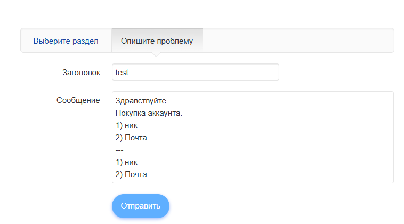Submit the form with Отправить button
Screen dimensions: 404x224
coord(140,206)
